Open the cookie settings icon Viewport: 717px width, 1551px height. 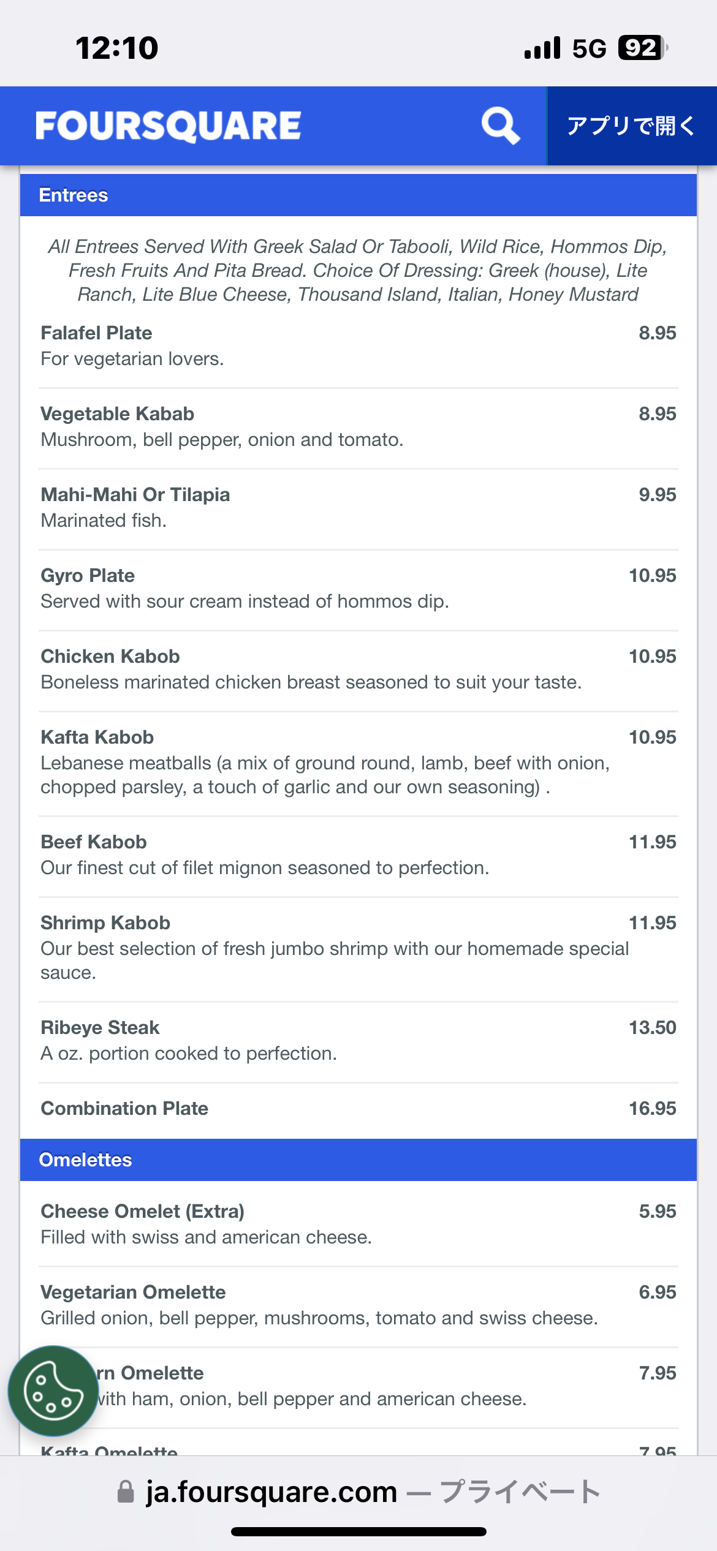[x=53, y=1391]
